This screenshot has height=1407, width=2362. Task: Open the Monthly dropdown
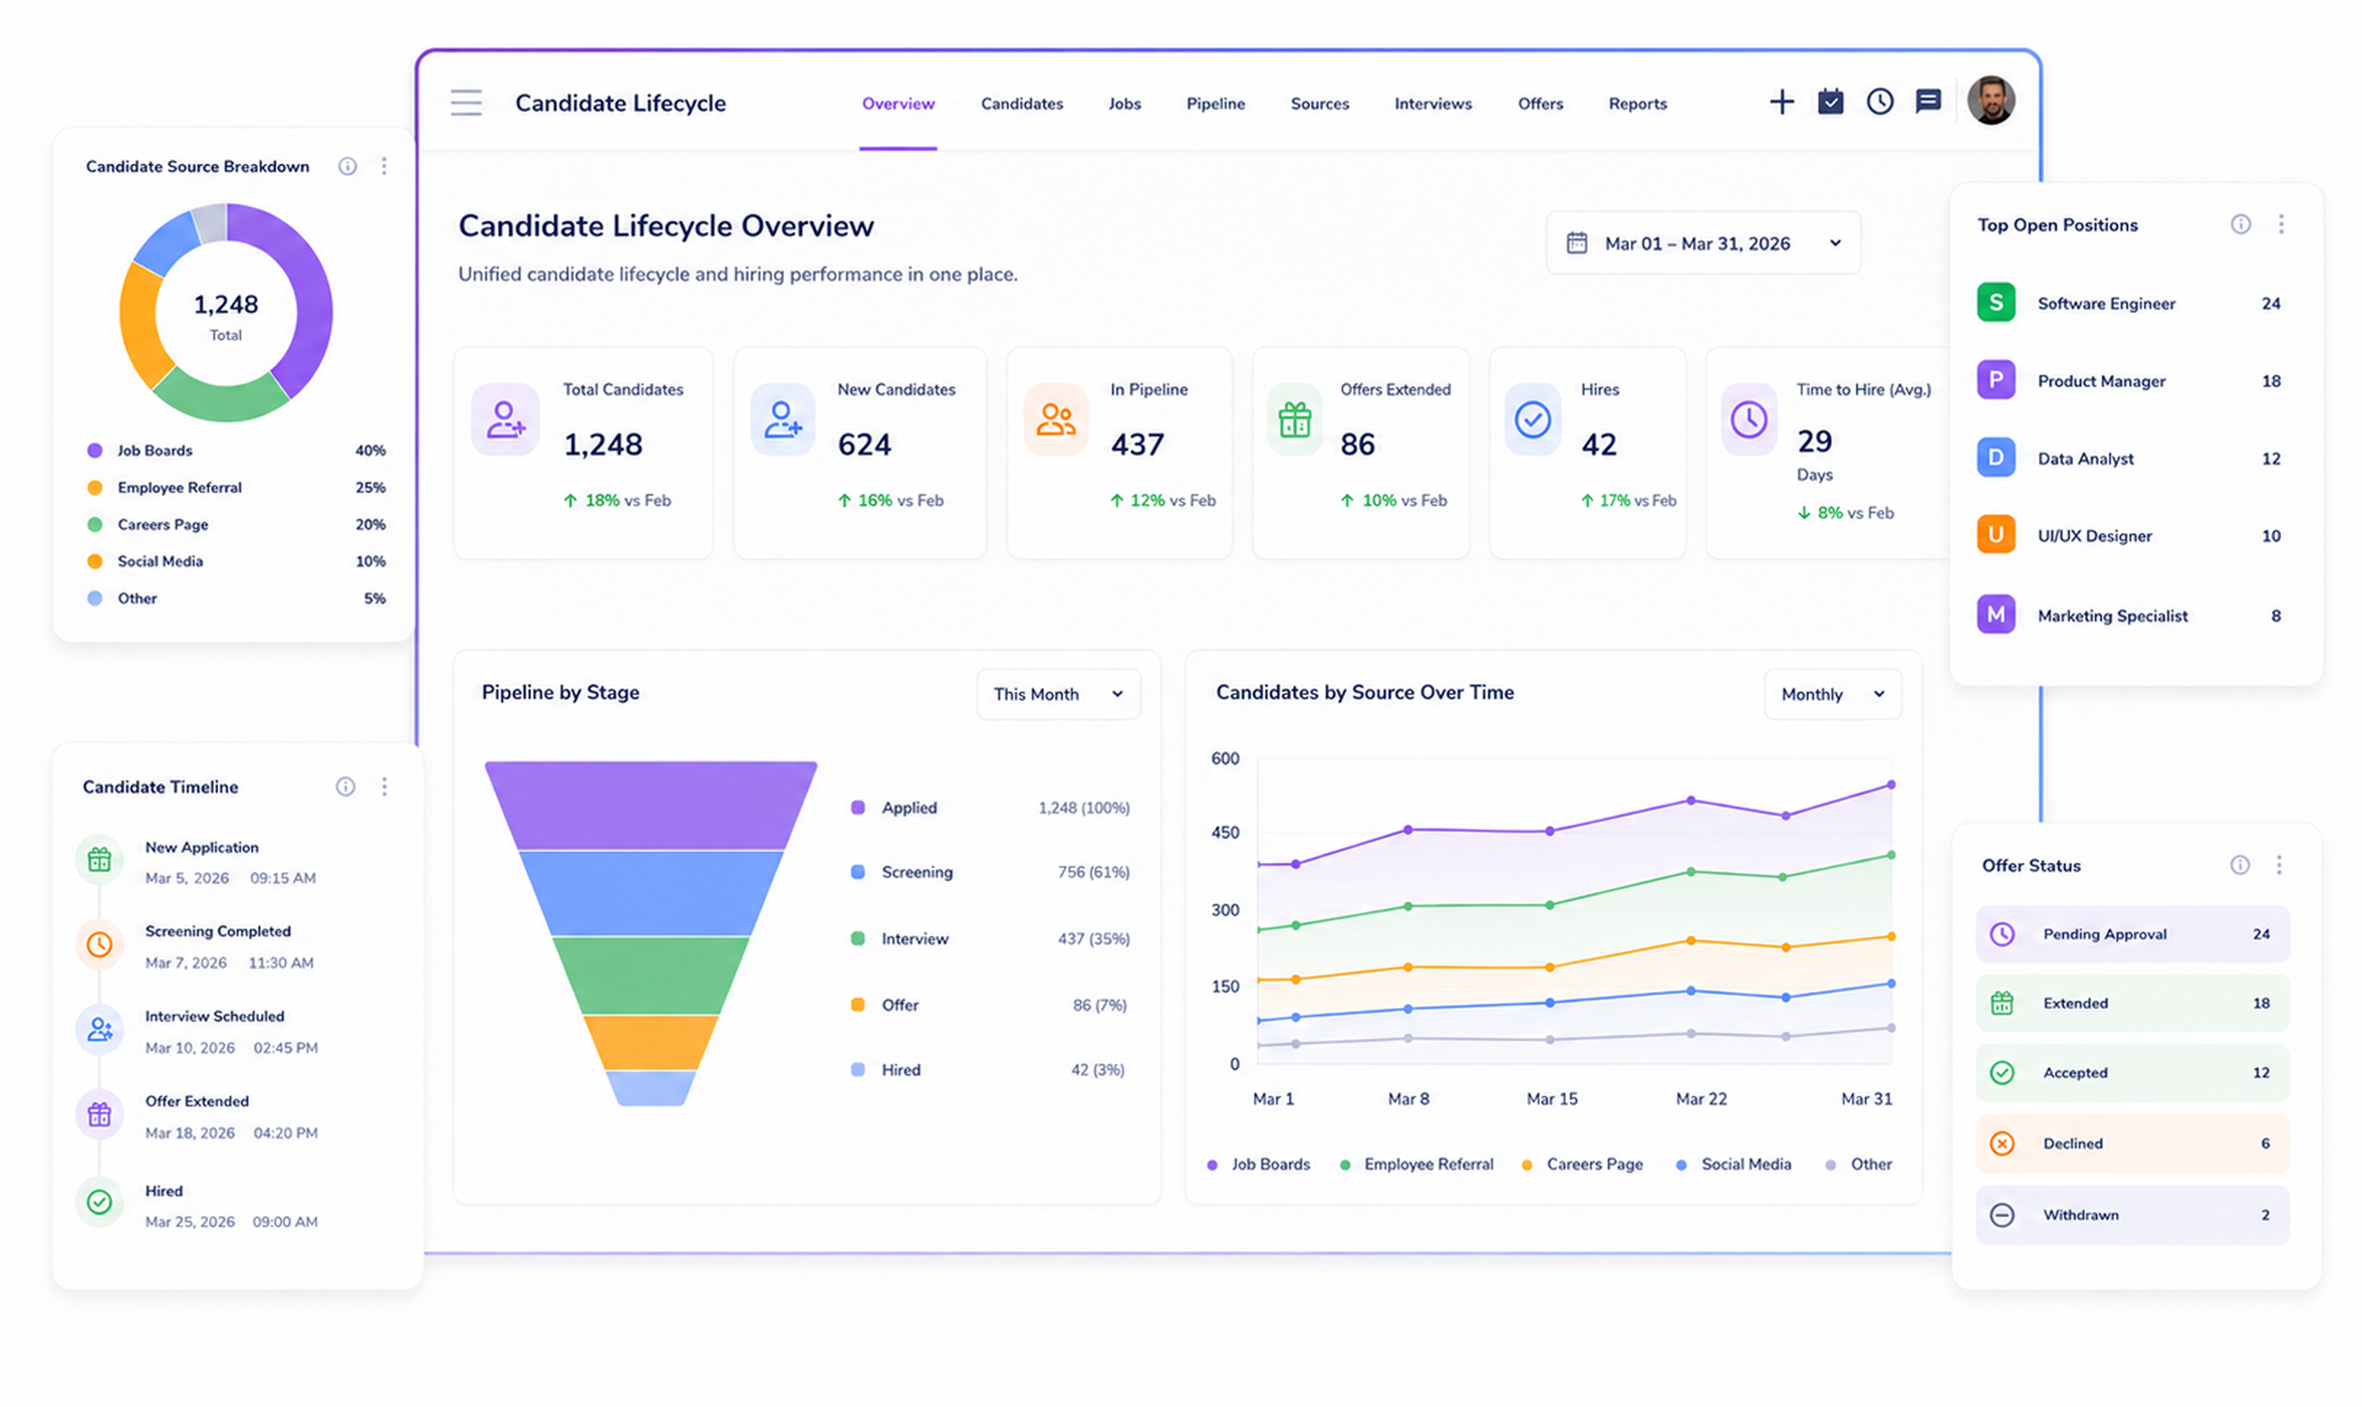click(1832, 695)
